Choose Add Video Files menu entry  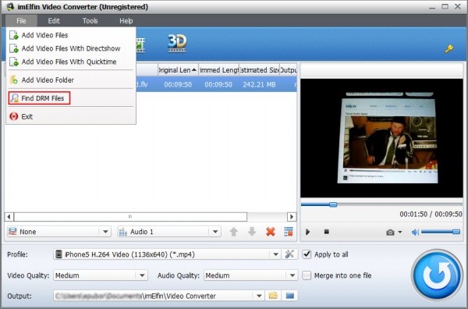pos(71,35)
